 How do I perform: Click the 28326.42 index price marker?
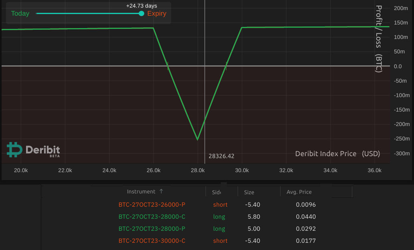(221, 156)
